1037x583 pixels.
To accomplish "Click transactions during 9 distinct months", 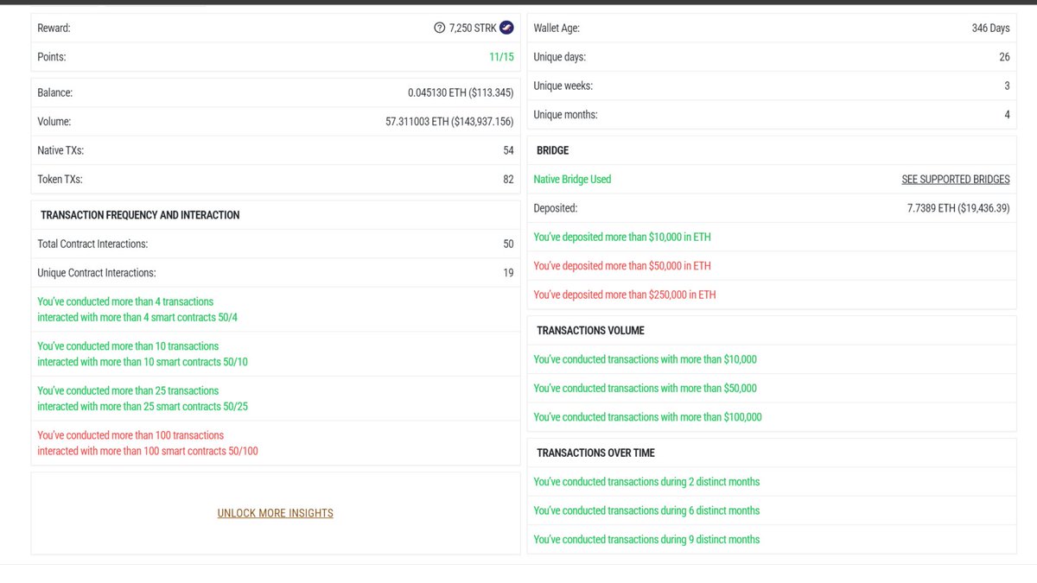I will pos(646,539).
